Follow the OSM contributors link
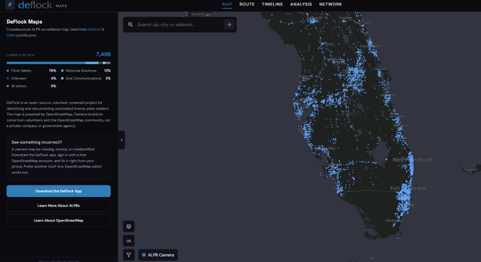The width and height of the screenshot is (481, 262). 10,36
